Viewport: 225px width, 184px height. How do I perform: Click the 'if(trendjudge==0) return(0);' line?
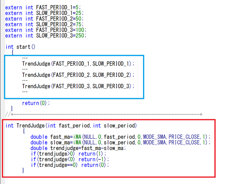(70, 165)
